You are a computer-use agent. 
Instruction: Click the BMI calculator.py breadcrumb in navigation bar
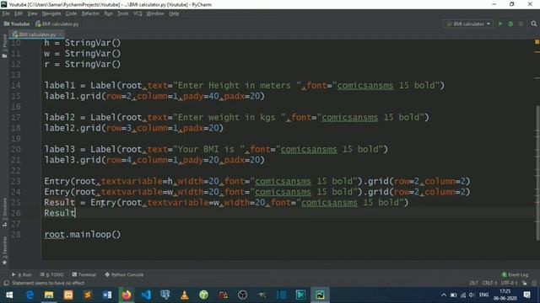57,24
